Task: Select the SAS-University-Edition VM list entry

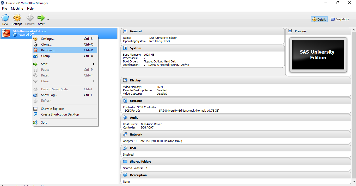Action: 59,33
